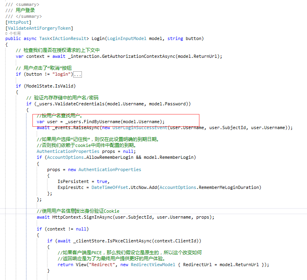Click "context != null" condition
307x280 pixels.
coord(66,229)
